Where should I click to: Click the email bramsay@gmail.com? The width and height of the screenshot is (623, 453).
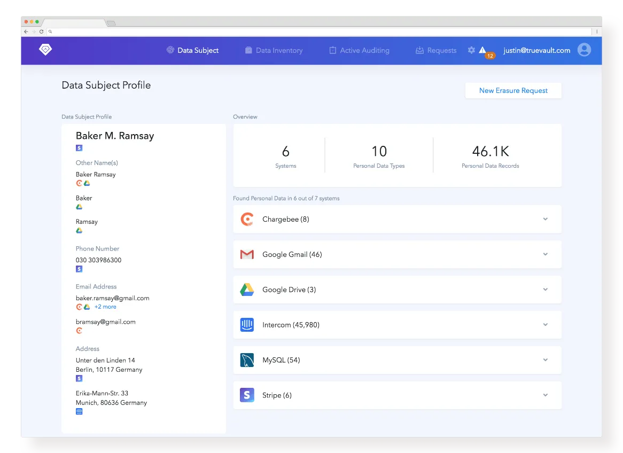(x=106, y=322)
